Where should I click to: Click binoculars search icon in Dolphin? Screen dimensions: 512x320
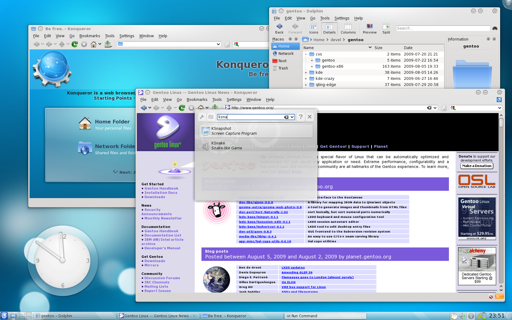click(495, 28)
